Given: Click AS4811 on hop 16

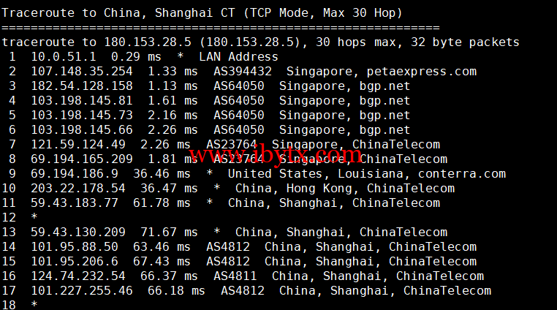Looking at the screenshot, I should coord(235,276).
